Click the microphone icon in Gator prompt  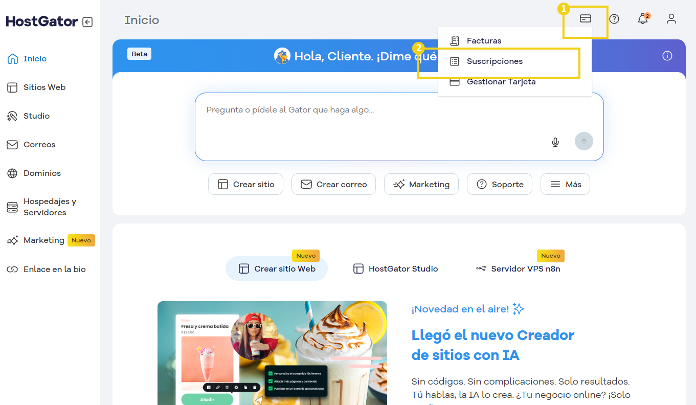pos(555,142)
